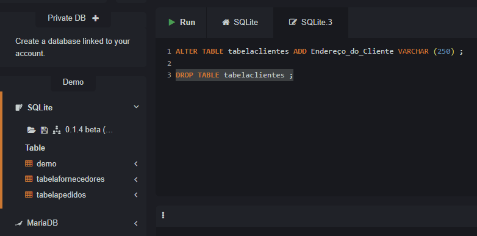Save database with floppy disk icon
This screenshot has height=236, width=477.
[x=45, y=130]
